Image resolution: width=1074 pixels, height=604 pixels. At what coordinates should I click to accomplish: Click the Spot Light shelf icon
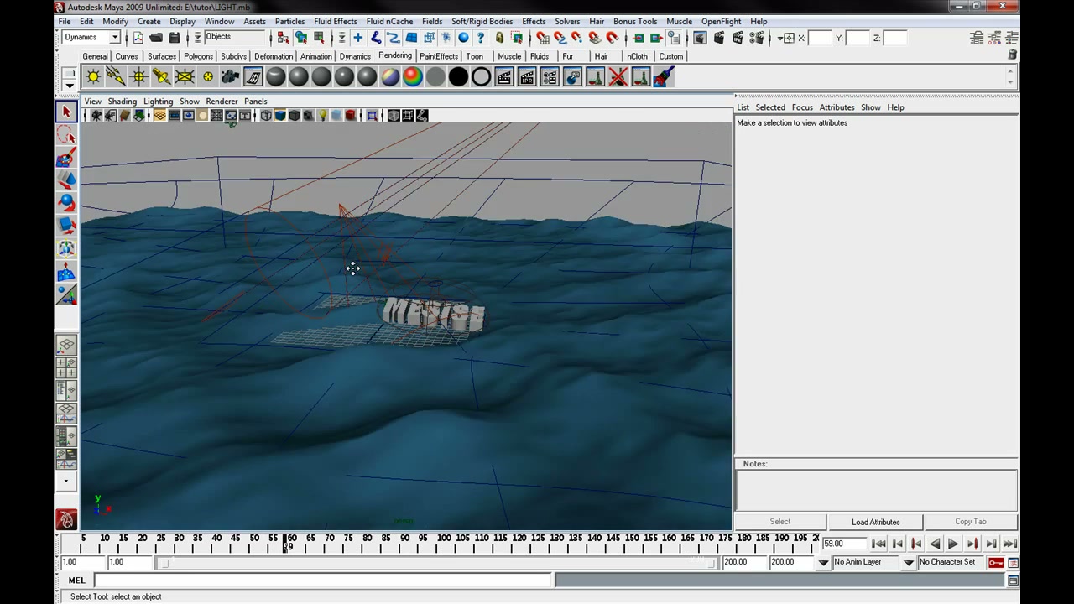161,77
